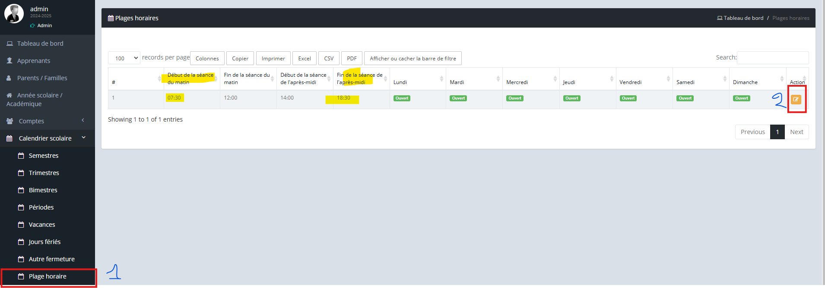
Task: Select Semestres in the sidebar
Action: [x=48, y=156]
